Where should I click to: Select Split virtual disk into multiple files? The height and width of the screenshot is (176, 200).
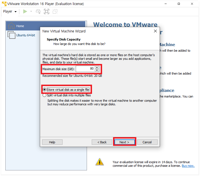pos(67,95)
